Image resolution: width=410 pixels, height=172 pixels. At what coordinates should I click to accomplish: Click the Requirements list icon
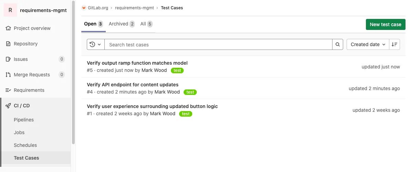click(8, 90)
